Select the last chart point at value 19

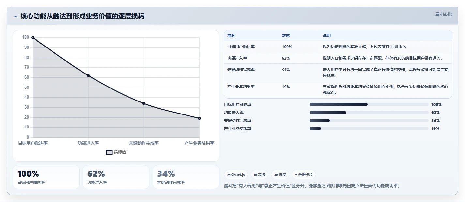point(199,118)
